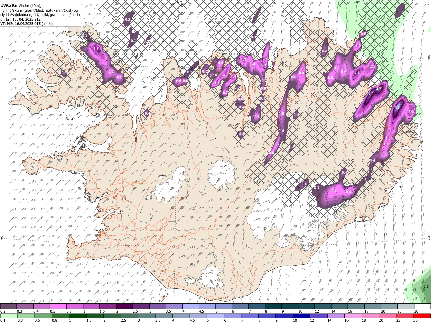Click the 1.7 precipitation value on map
Screen dimensions: 431x323
96,49
